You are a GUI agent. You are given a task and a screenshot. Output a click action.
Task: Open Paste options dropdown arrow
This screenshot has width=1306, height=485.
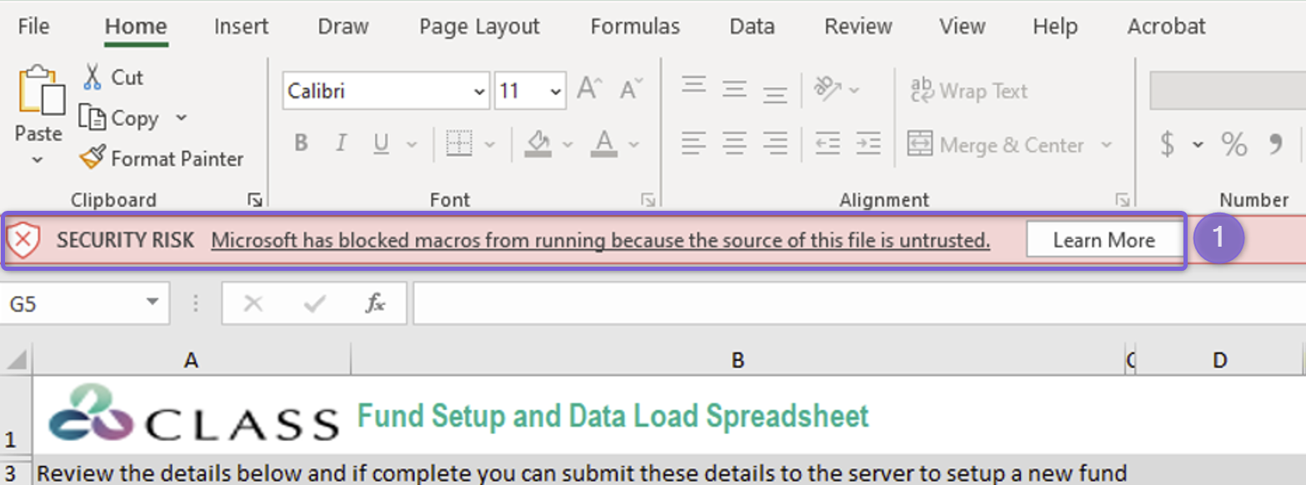coord(38,159)
